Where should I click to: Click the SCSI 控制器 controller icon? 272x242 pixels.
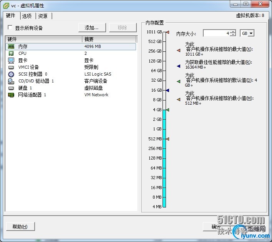point(11,74)
